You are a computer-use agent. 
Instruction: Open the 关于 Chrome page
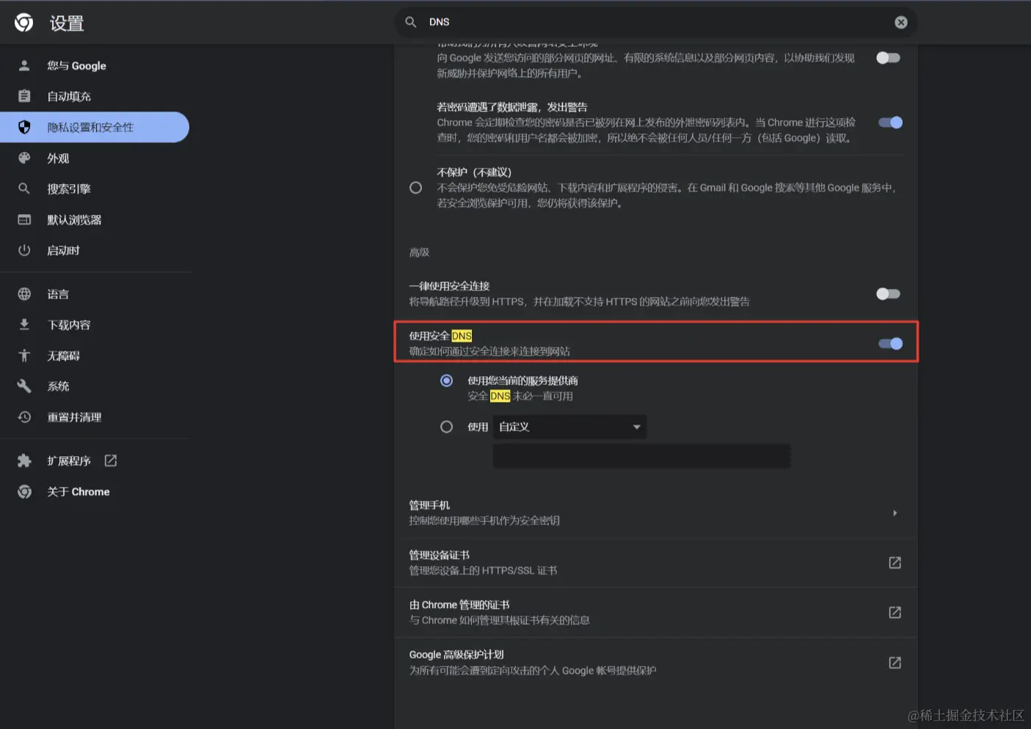tap(95, 491)
